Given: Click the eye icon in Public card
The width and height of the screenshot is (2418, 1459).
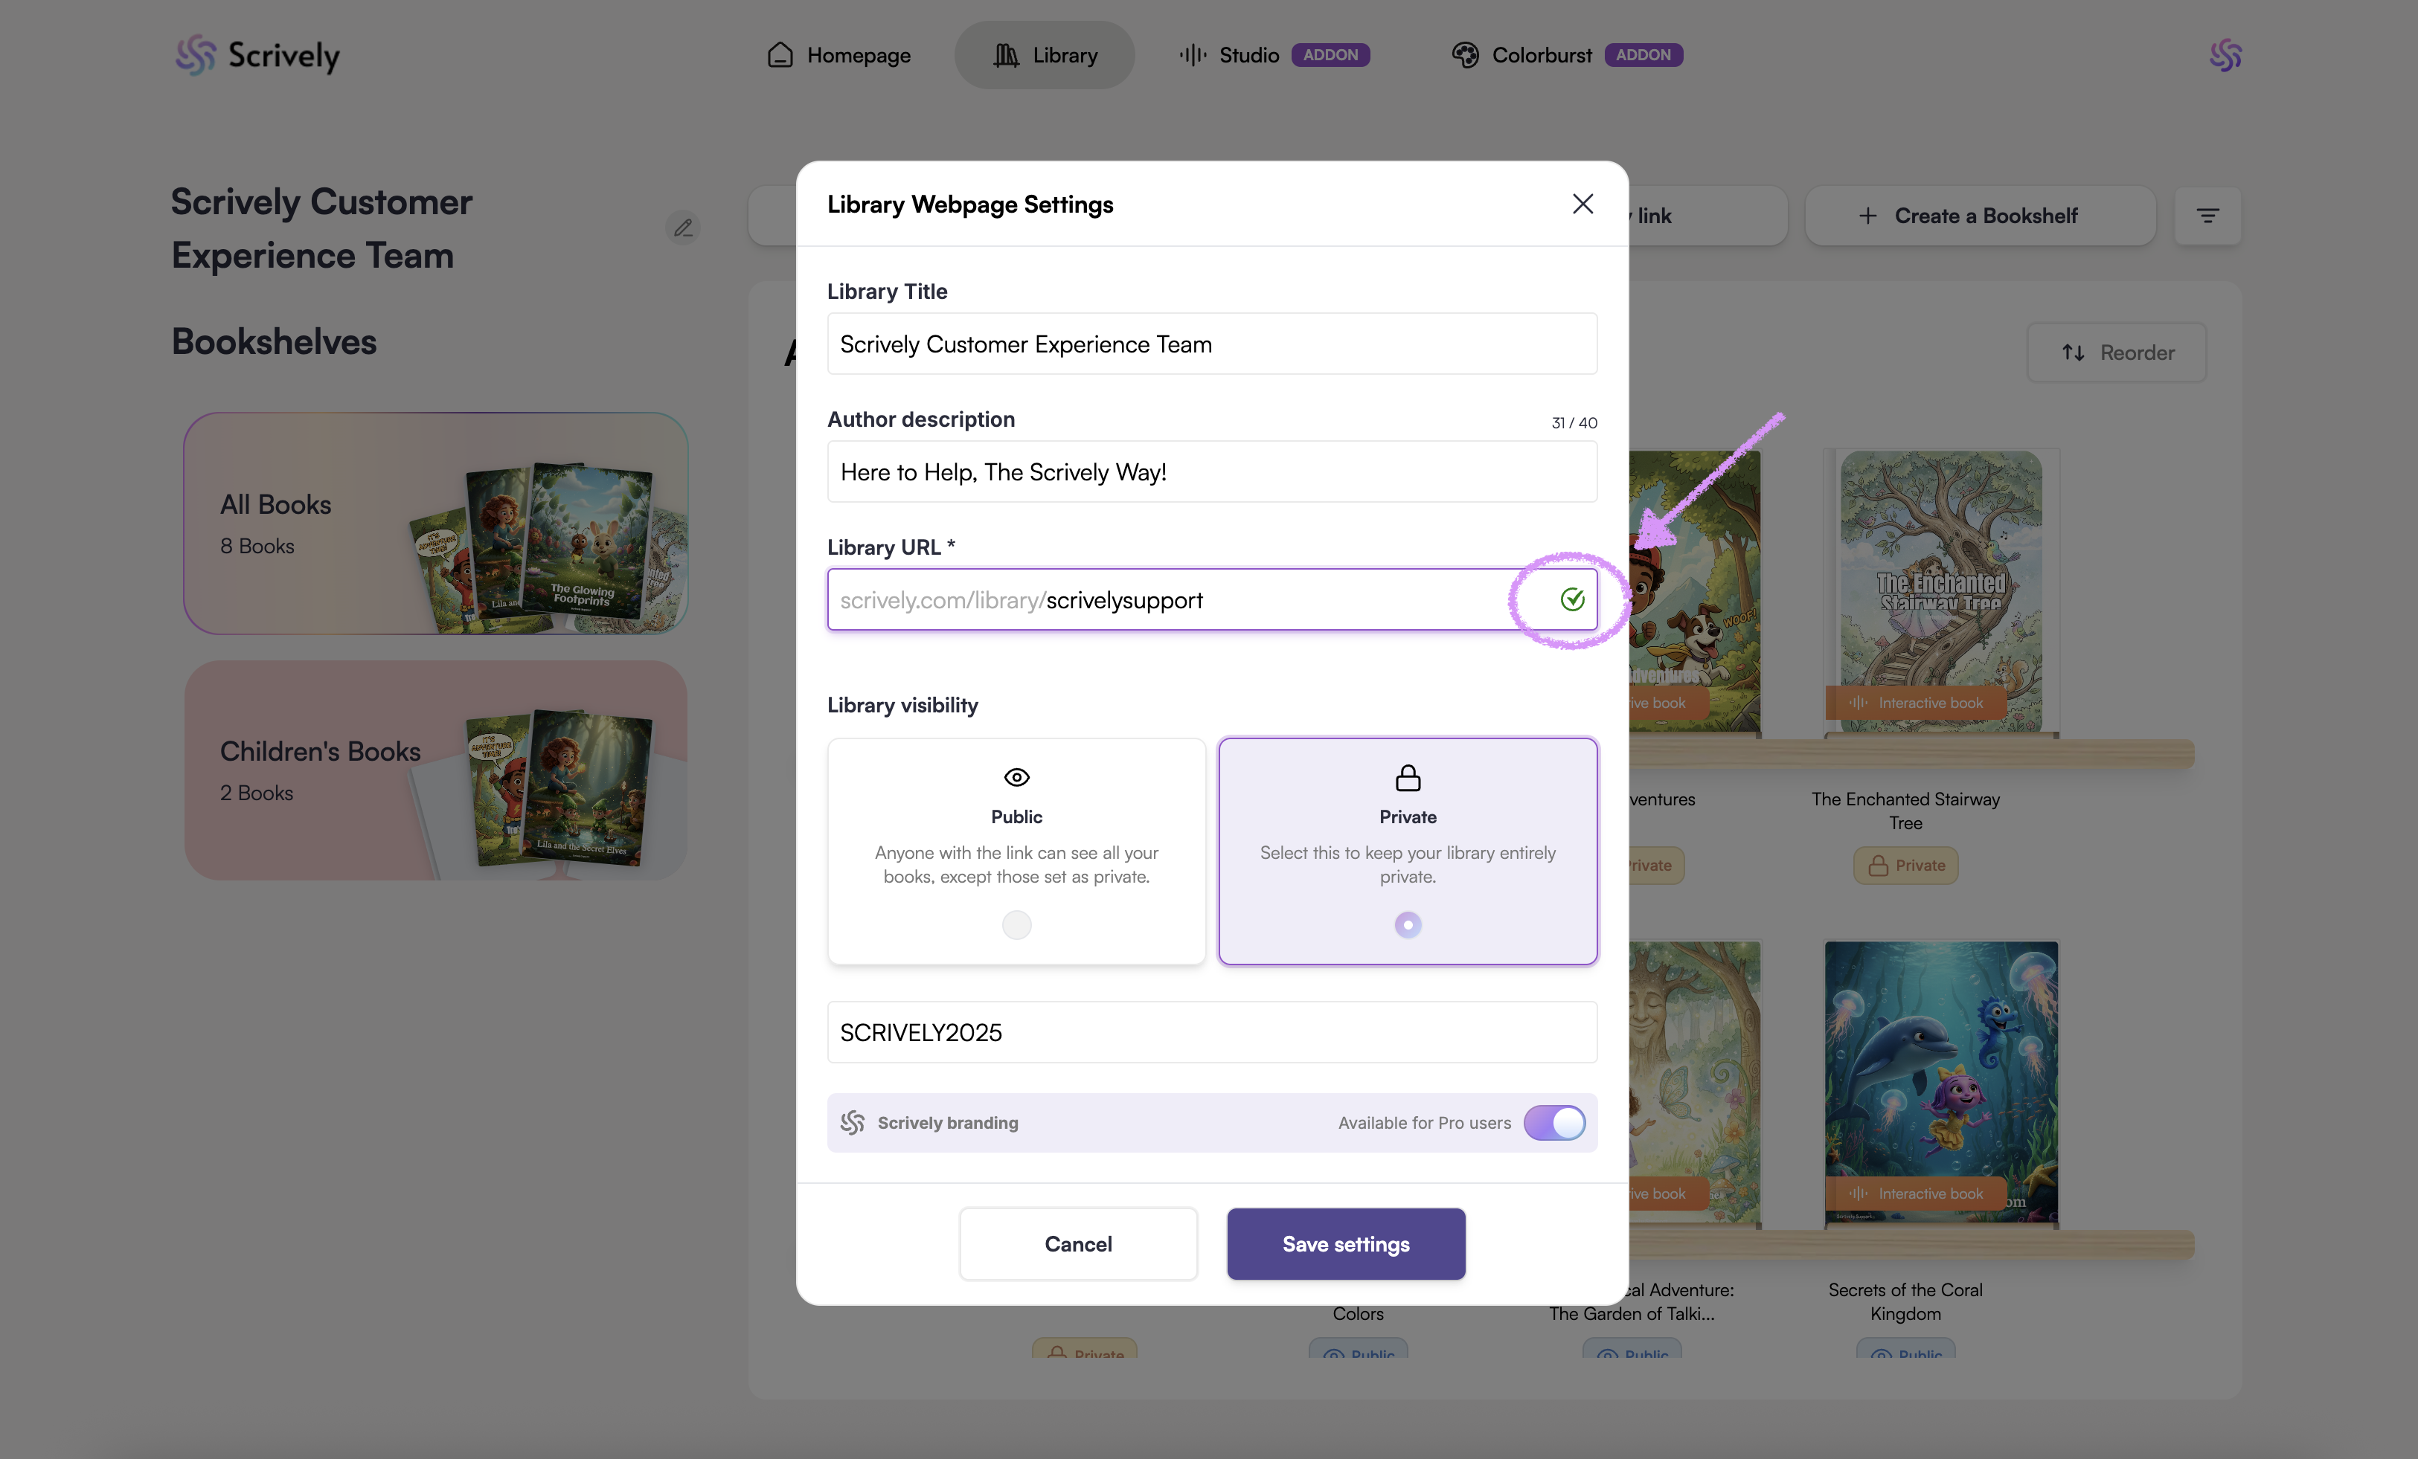Looking at the screenshot, I should pos(1016,777).
